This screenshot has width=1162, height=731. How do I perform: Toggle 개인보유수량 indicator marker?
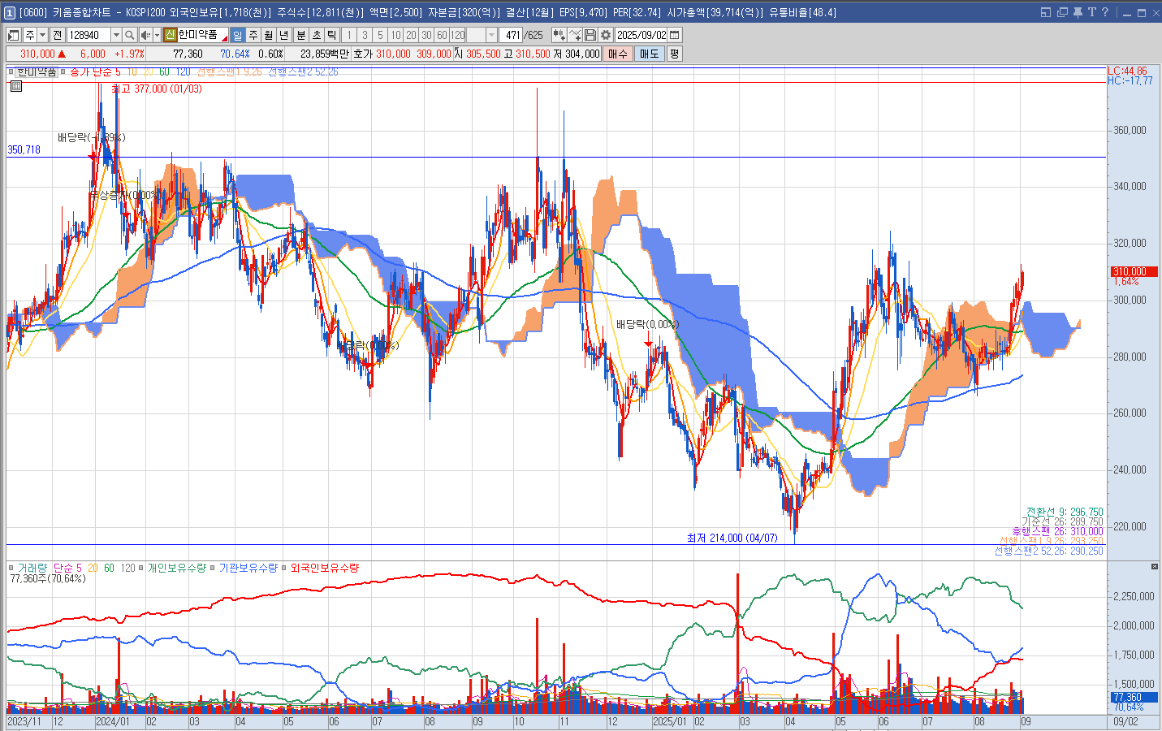click(141, 568)
